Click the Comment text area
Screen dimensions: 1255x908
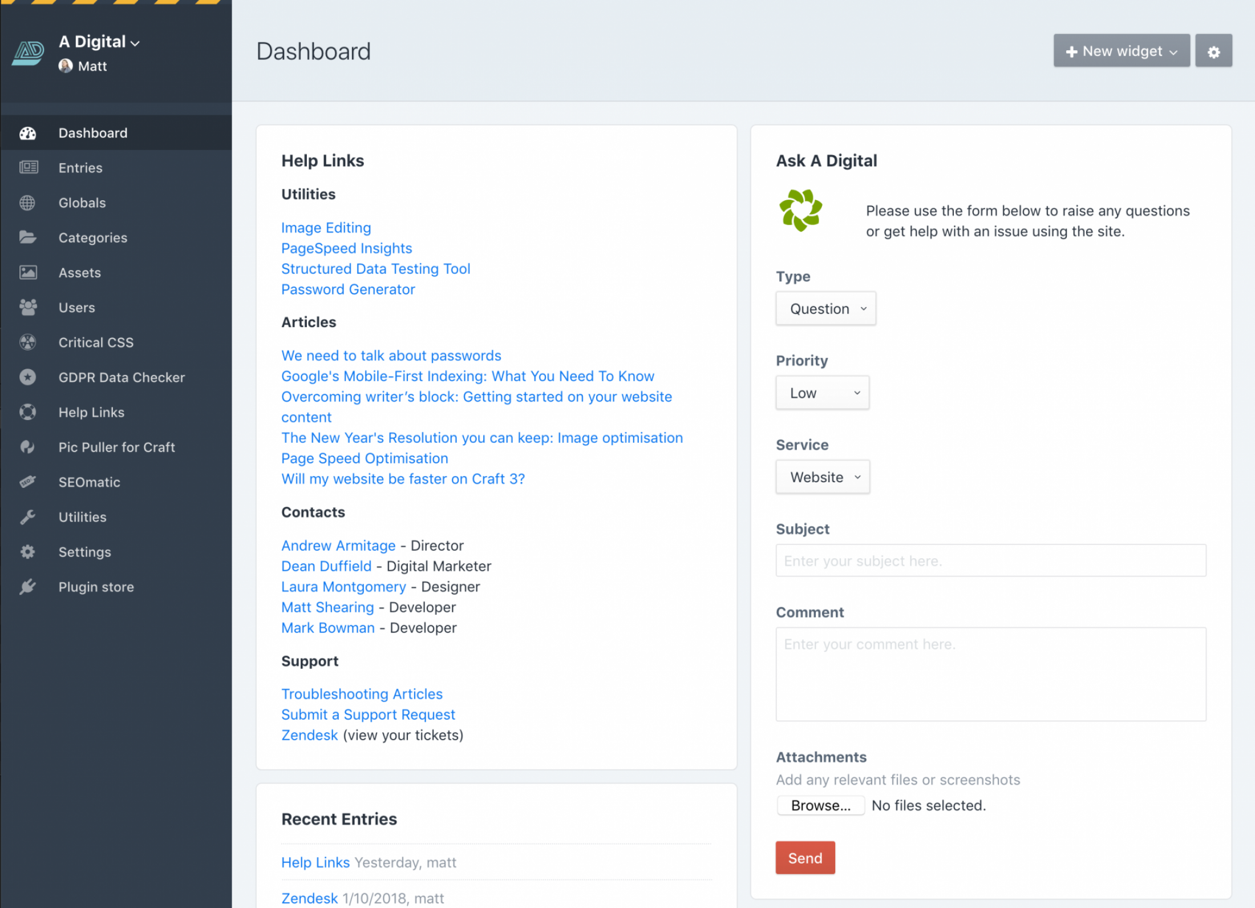coord(991,674)
